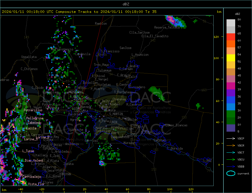
Task: Click the brown 45-48 dBZ color block
Action: pyautogui.click(x=231, y=72)
